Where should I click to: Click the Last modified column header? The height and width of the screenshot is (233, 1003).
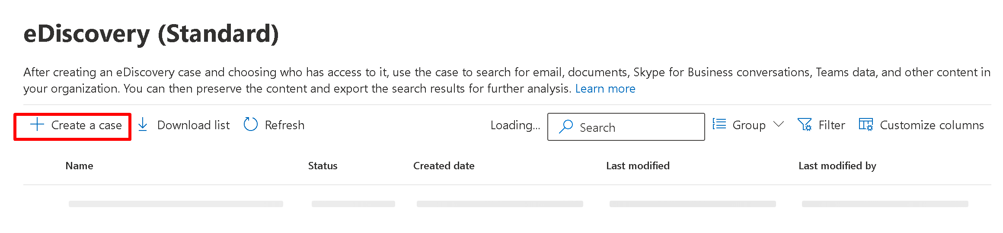pyautogui.click(x=638, y=166)
